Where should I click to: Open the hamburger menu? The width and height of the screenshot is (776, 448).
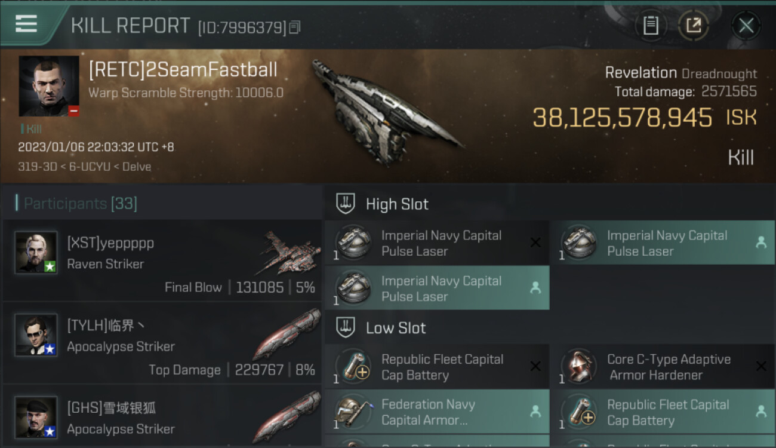[x=26, y=24]
